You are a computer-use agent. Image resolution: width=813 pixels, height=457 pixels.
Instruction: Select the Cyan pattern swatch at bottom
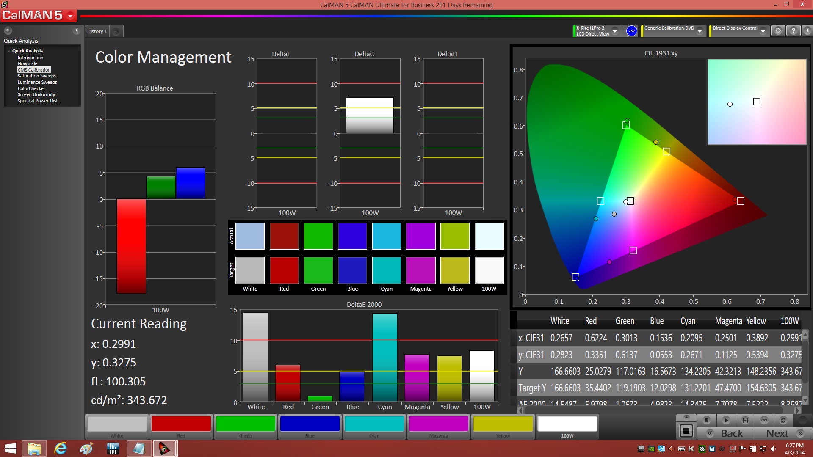click(x=374, y=424)
